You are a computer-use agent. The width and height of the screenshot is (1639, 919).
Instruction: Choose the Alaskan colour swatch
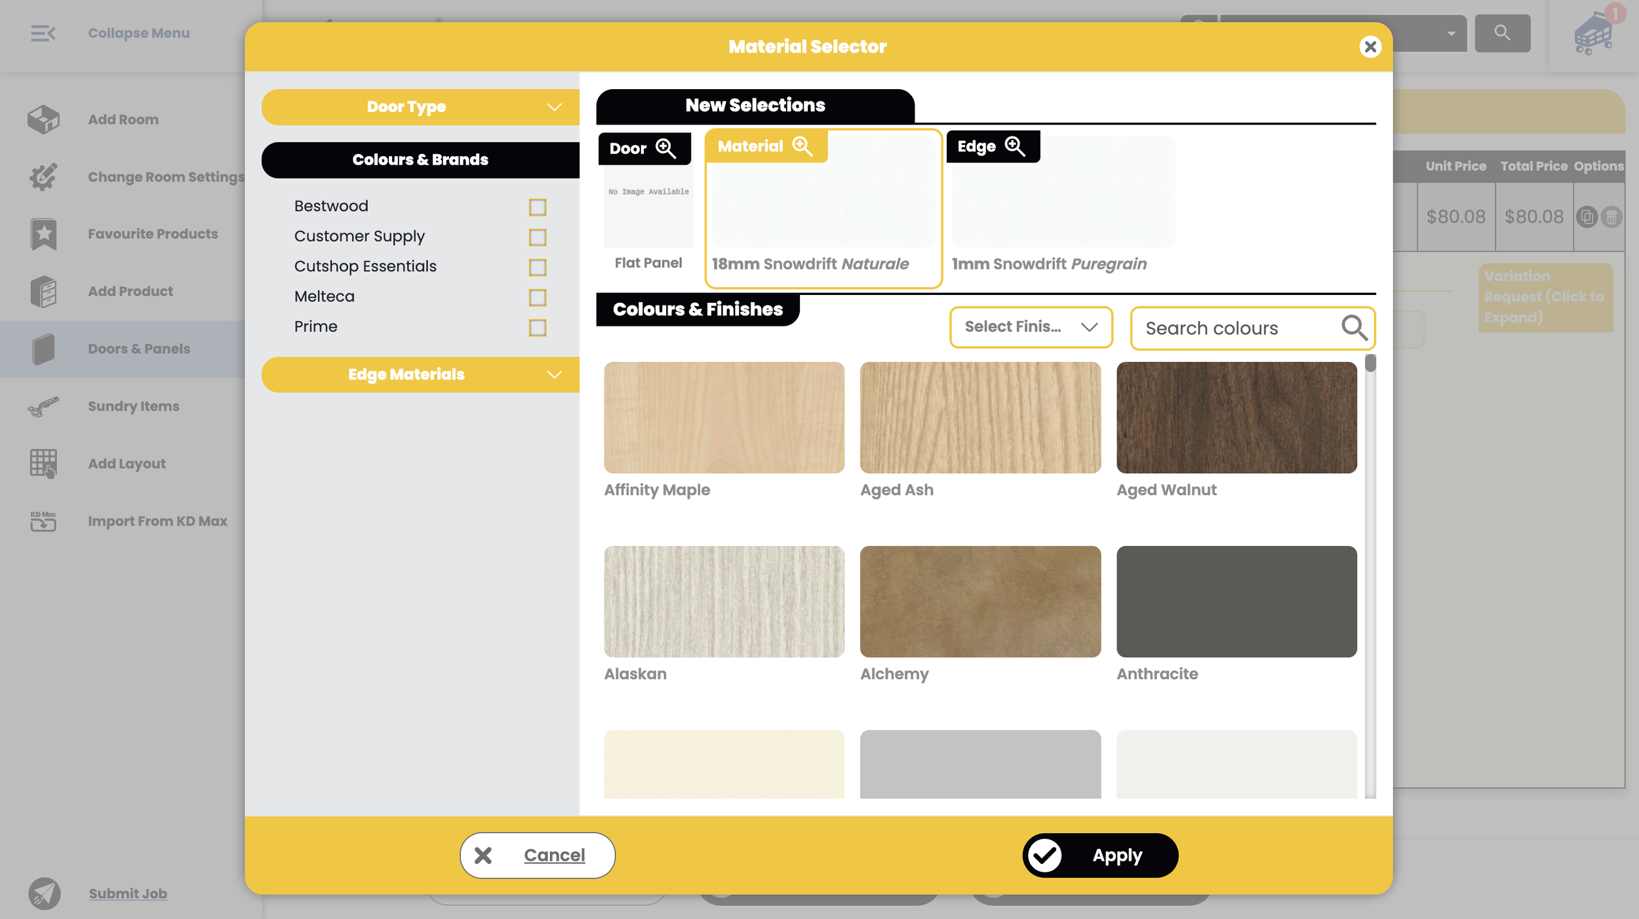click(724, 602)
